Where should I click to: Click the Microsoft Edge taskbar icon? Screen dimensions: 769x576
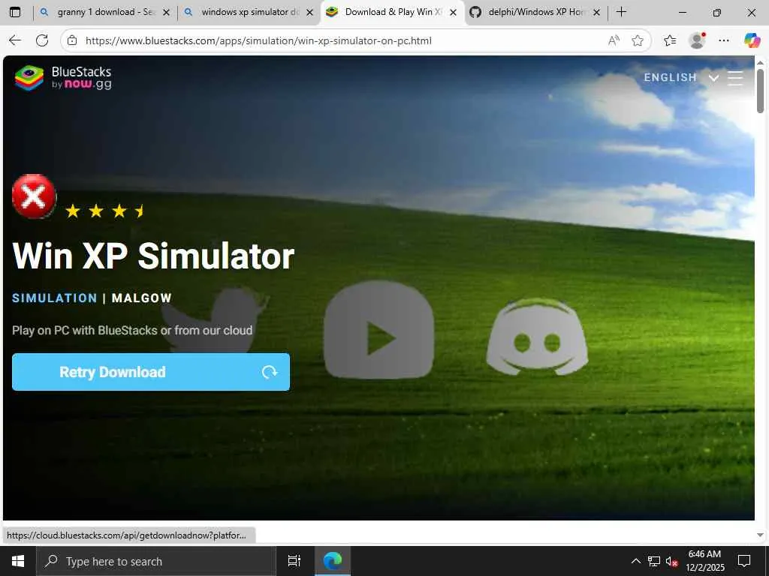[x=333, y=561]
